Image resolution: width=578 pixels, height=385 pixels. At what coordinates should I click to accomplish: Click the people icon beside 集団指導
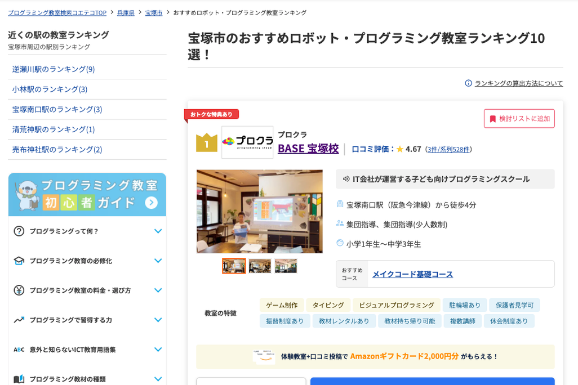pos(340,223)
